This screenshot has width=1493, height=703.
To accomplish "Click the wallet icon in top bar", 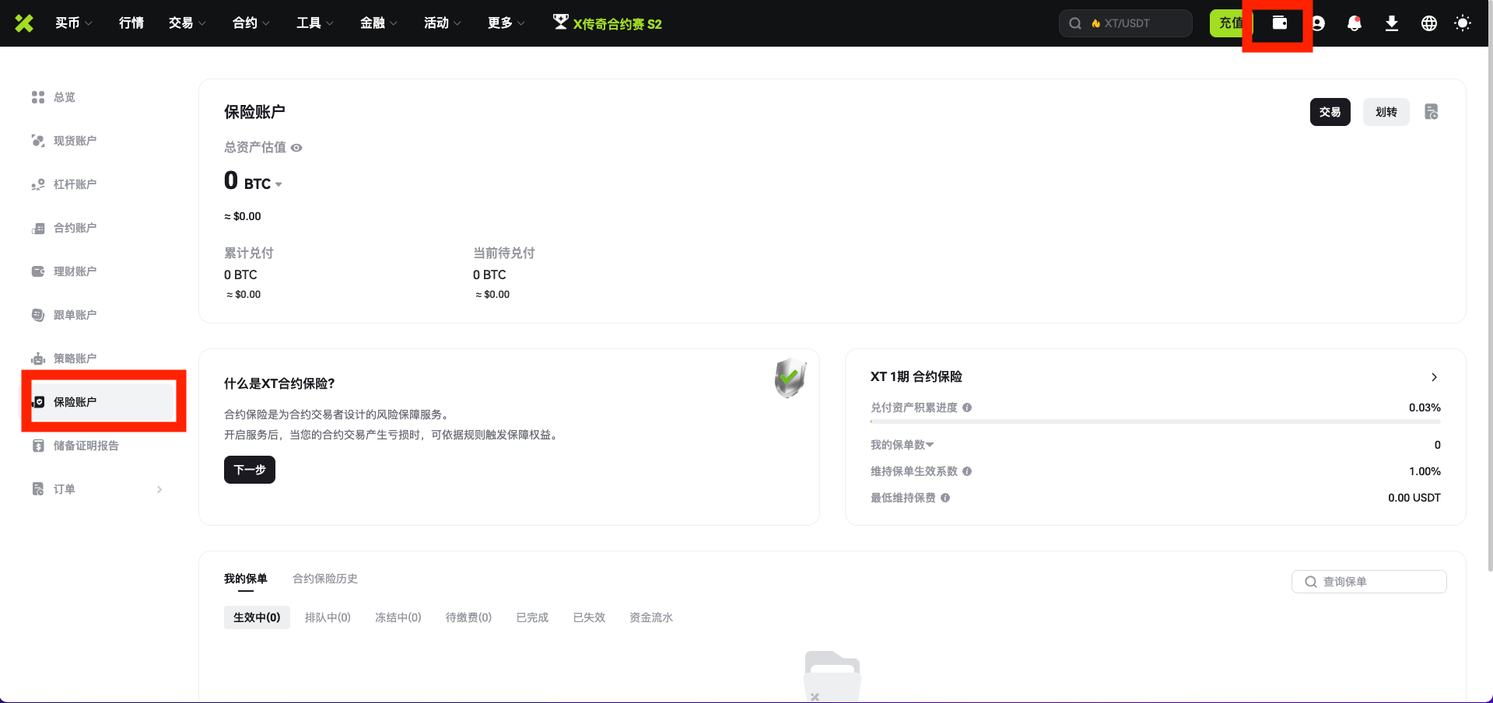I will [x=1279, y=23].
